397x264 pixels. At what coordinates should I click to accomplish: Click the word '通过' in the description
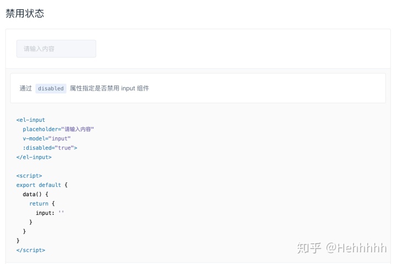click(25, 88)
